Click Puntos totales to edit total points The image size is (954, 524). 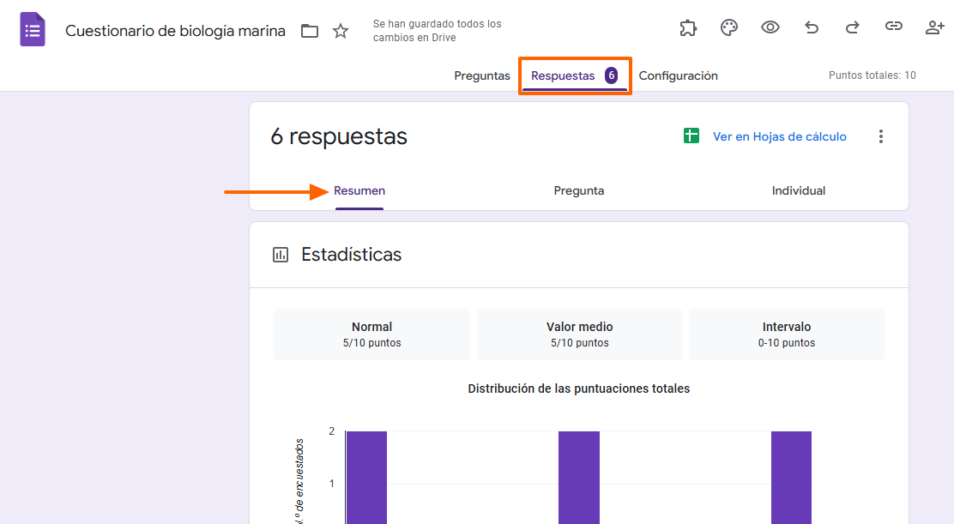point(872,75)
